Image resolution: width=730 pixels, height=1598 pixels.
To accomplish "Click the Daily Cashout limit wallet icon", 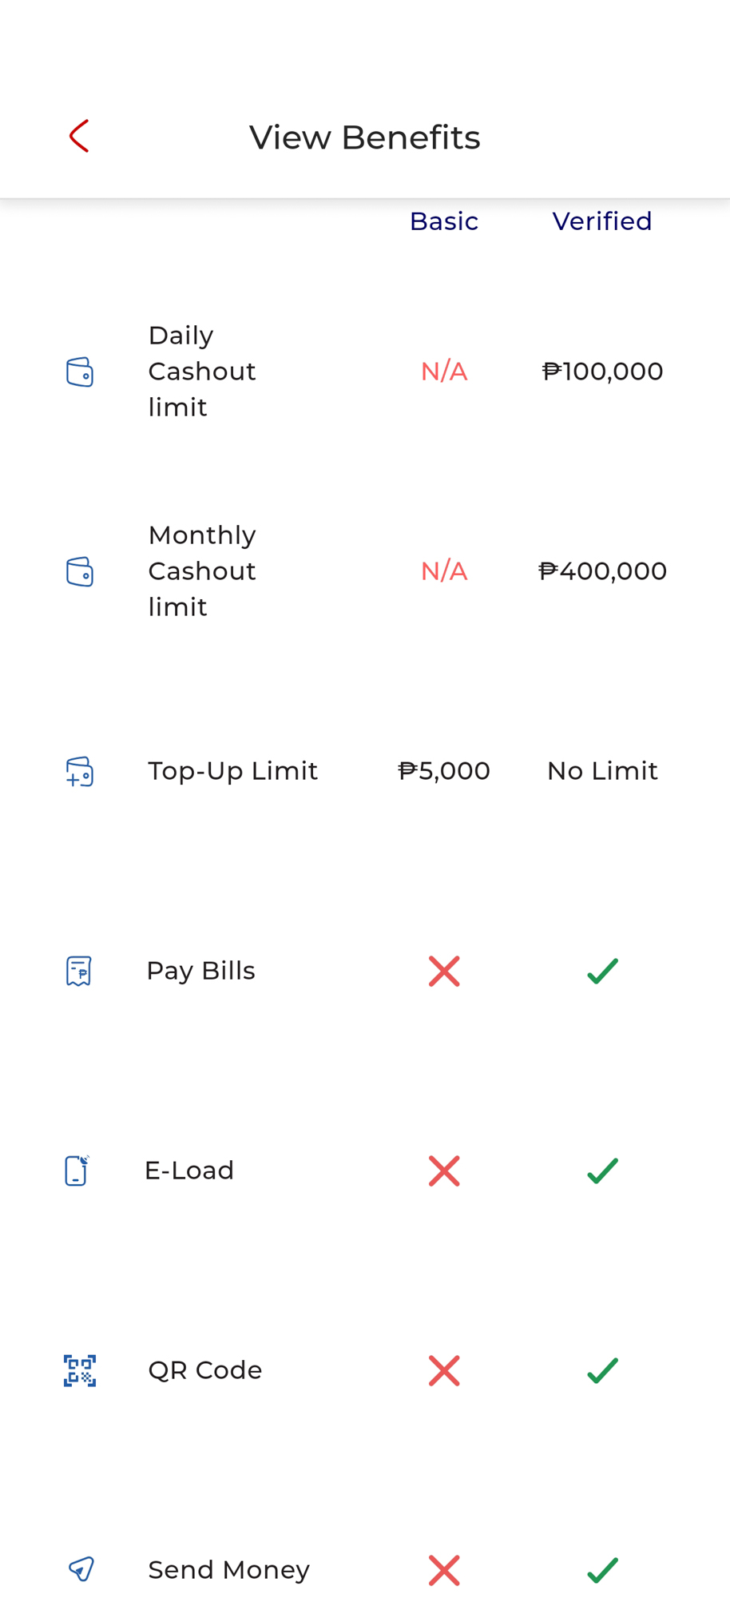I will pyautogui.click(x=80, y=372).
